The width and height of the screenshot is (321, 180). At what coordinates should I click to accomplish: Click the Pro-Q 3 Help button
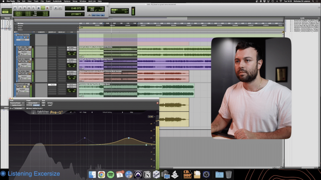click(x=131, y=112)
